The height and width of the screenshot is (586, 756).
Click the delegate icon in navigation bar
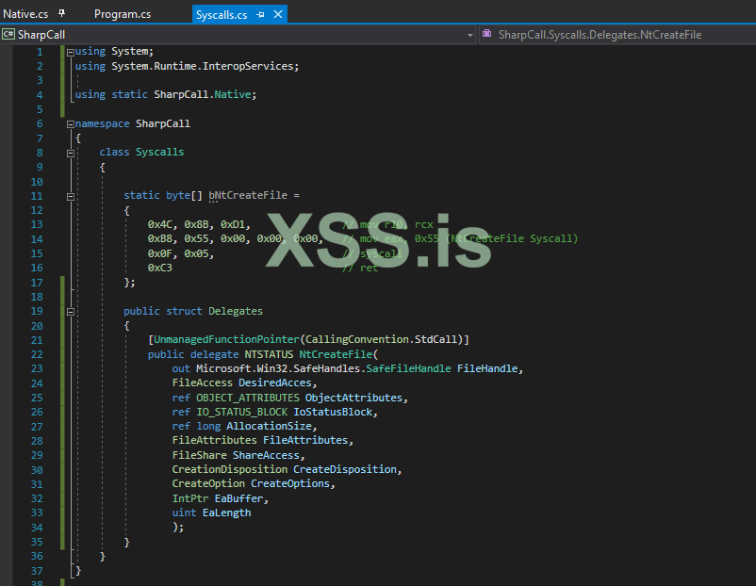[487, 34]
